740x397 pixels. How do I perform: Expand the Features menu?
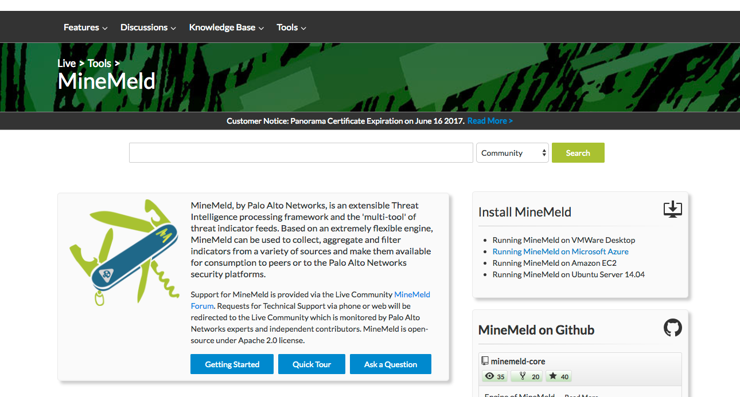(x=85, y=27)
